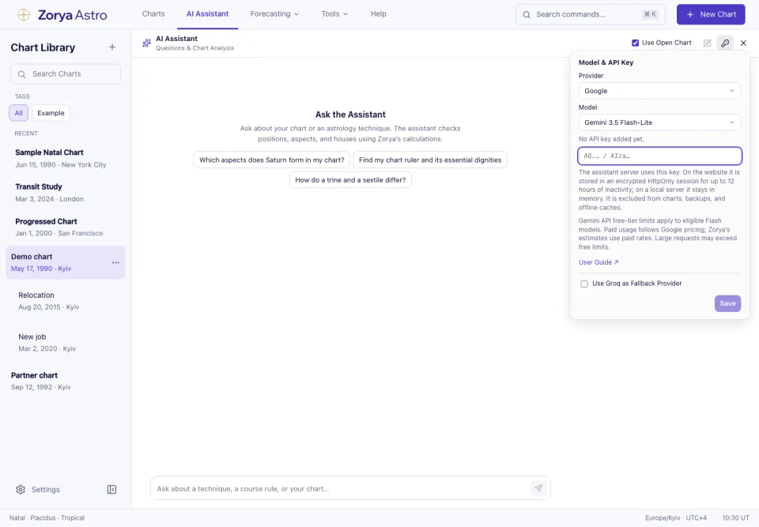The height and width of the screenshot is (527, 759).
Task: Send message with the paper plane icon
Action: 538,488
